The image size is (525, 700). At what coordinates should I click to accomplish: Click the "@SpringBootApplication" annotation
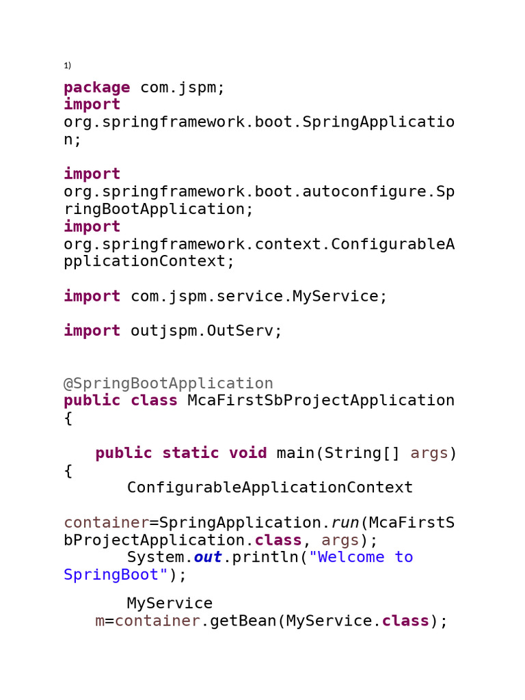[168, 383]
